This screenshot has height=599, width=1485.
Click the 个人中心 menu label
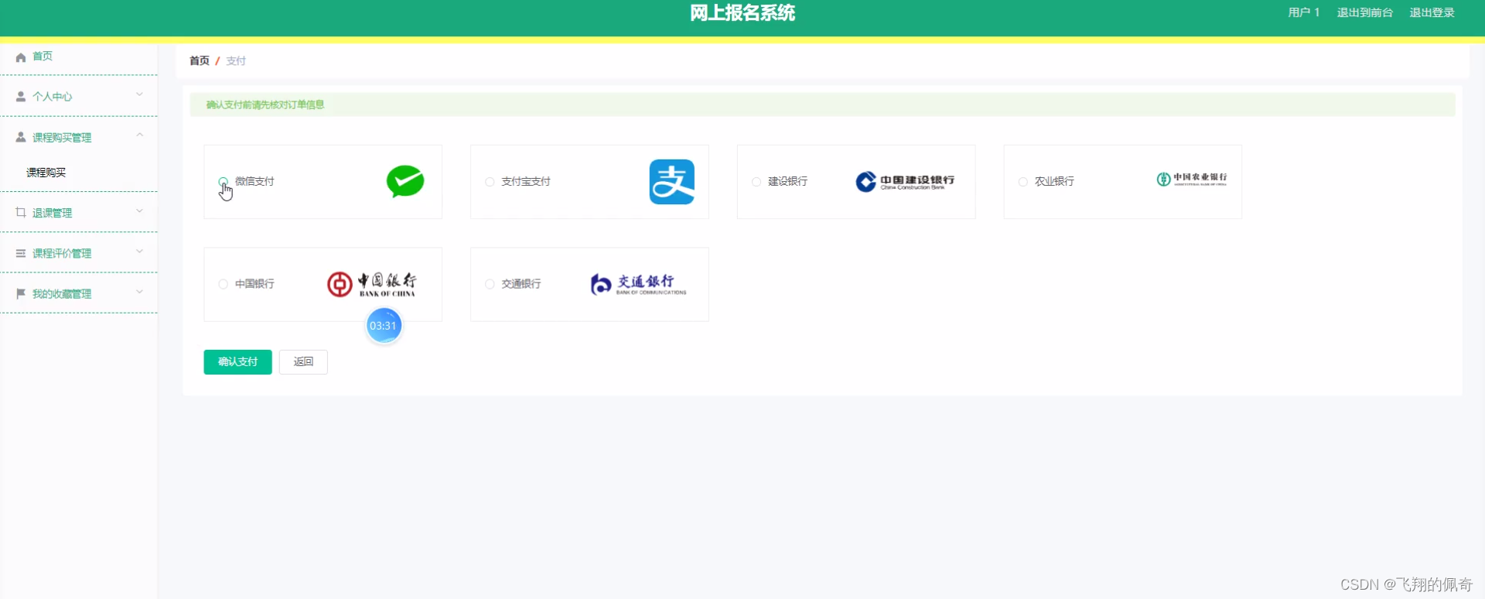[53, 97]
